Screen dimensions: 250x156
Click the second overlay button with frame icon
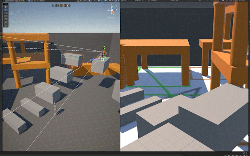point(59,5)
